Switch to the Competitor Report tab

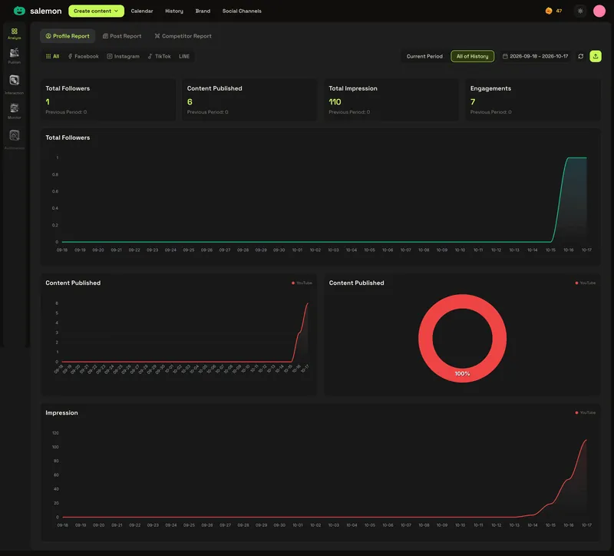point(183,36)
